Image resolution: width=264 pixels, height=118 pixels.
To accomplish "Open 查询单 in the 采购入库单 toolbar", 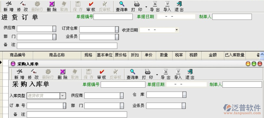I will pos(133,74).
